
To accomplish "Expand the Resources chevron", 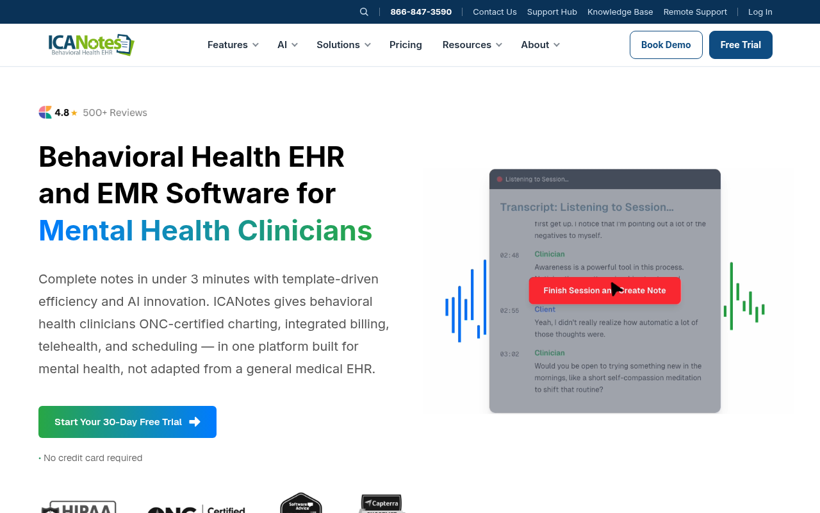I will coord(499,45).
